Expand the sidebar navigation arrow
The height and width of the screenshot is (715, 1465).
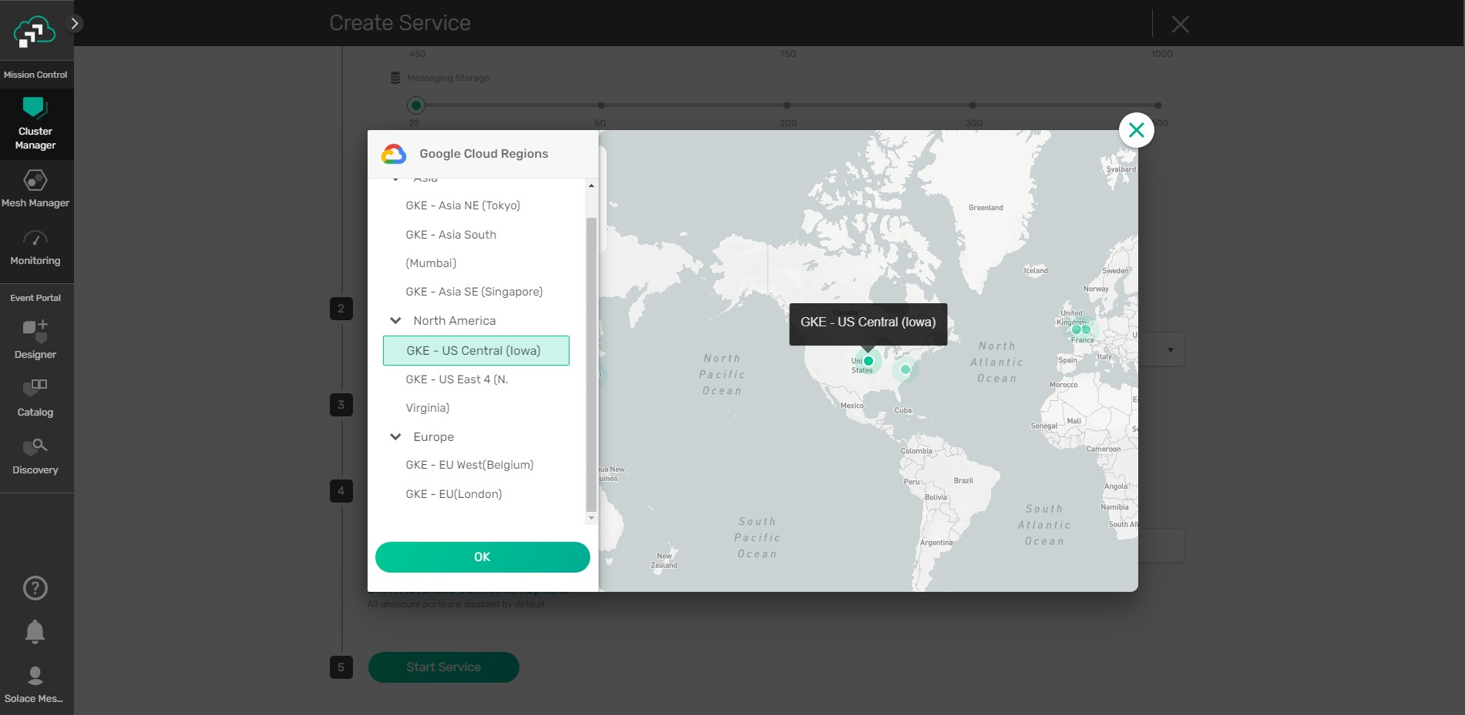pyautogui.click(x=75, y=23)
